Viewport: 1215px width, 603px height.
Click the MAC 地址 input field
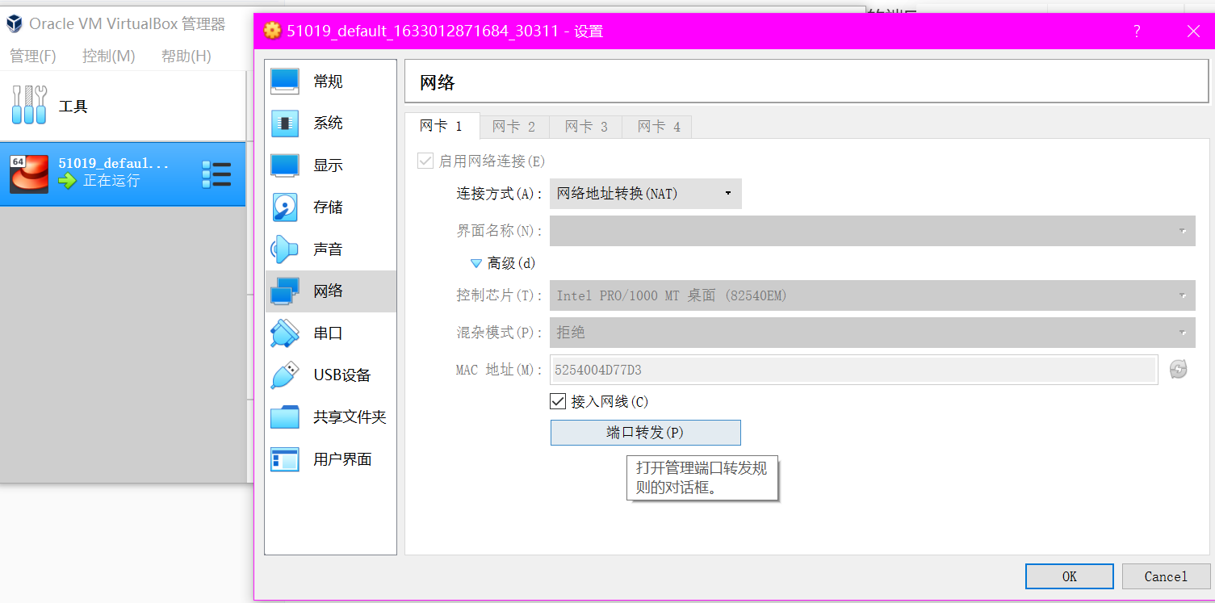[x=854, y=370]
